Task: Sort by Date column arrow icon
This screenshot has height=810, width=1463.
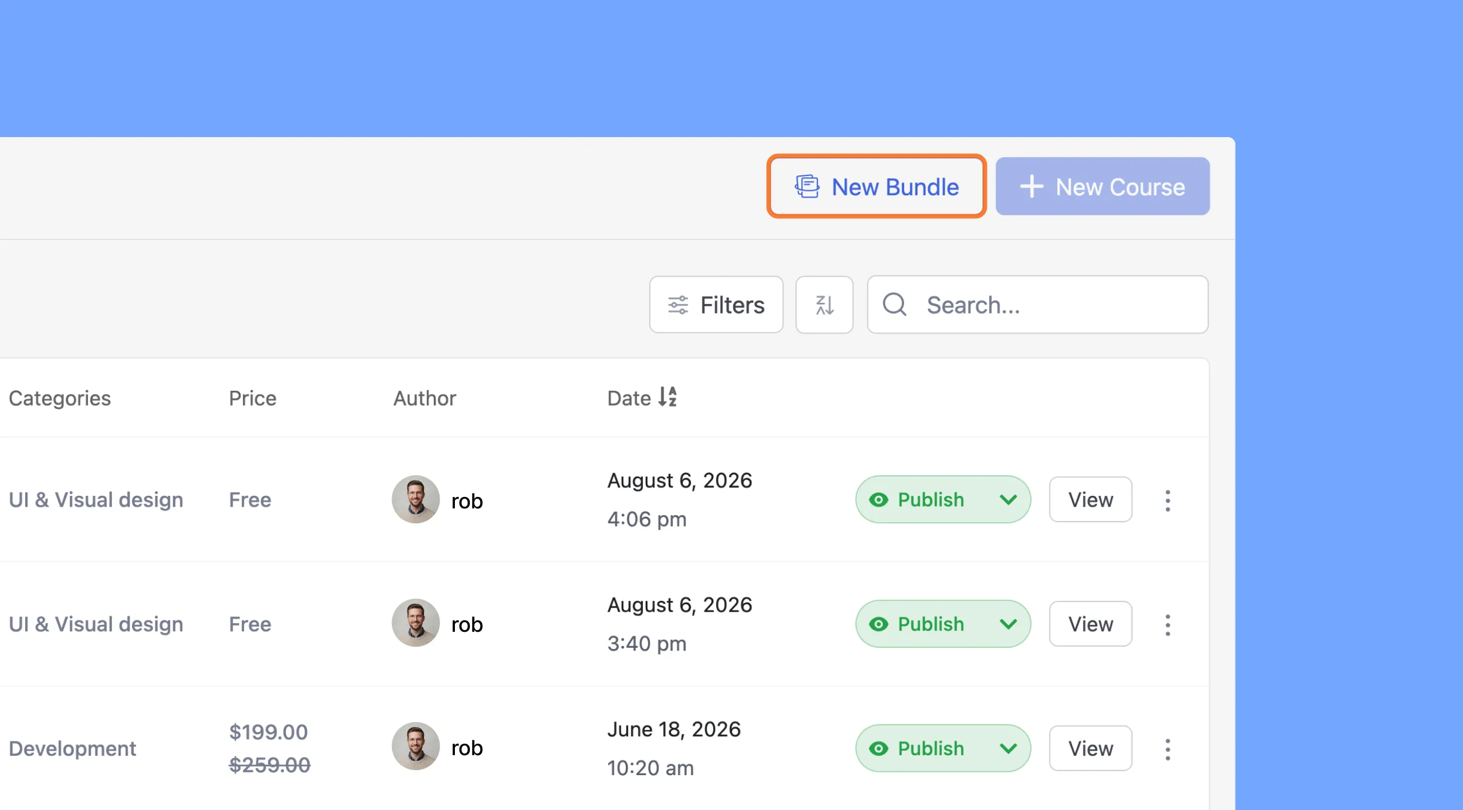Action: [667, 397]
